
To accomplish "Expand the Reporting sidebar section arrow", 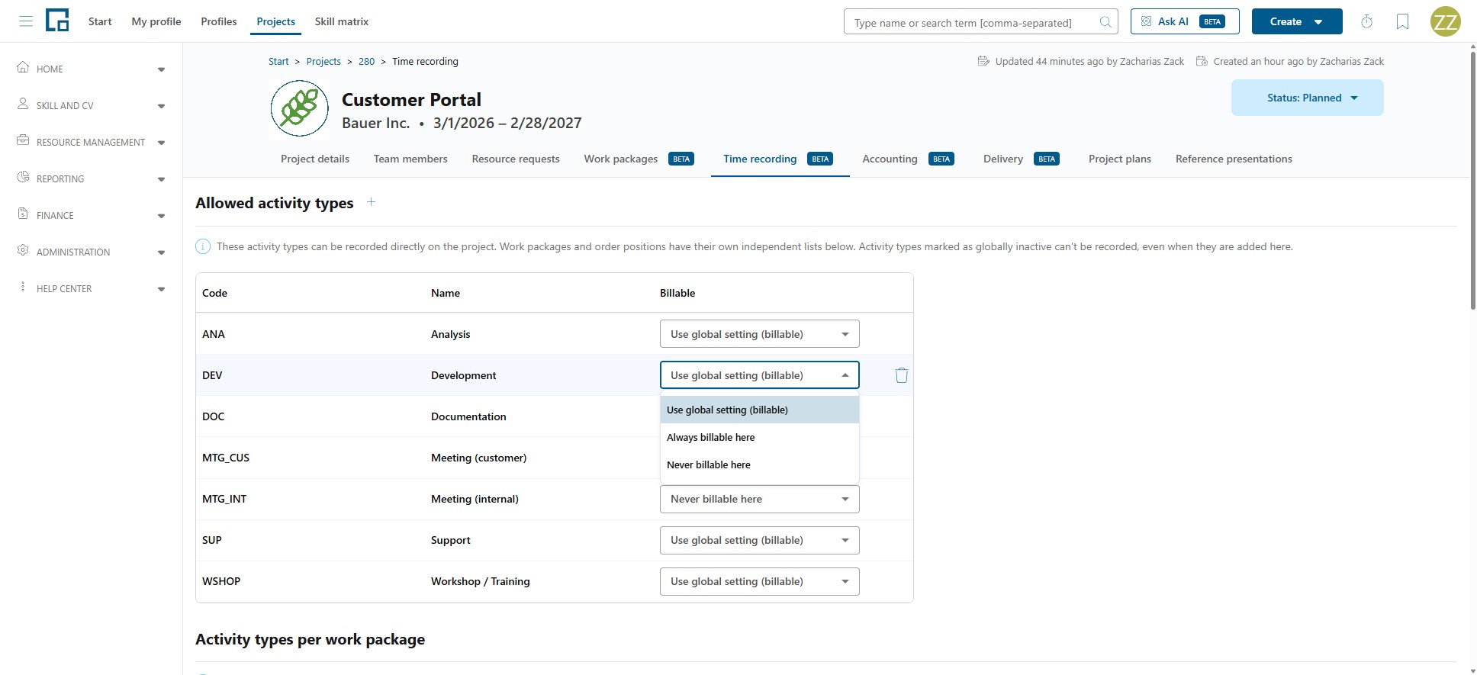I will (x=161, y=179).
